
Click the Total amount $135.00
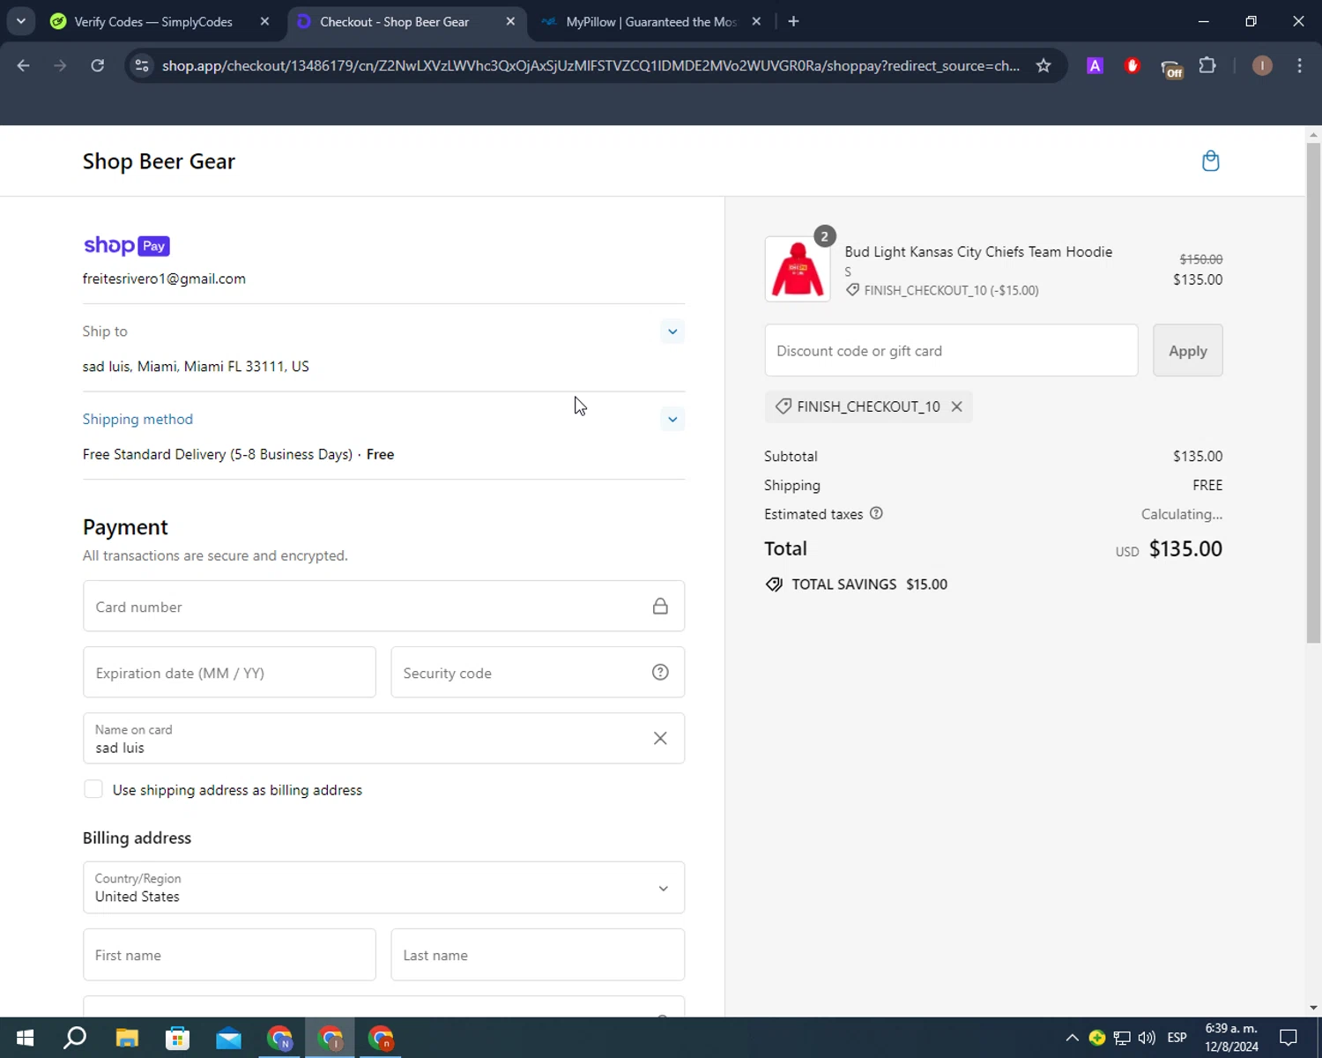point(1185,548)
